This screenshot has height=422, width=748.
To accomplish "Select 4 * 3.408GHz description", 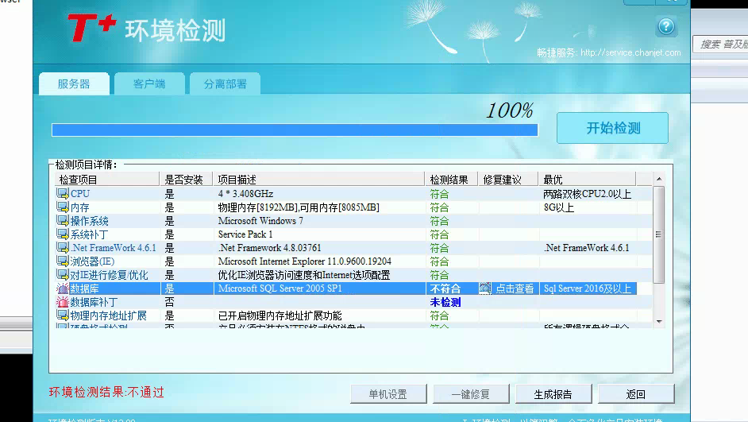I will point(245,194).
